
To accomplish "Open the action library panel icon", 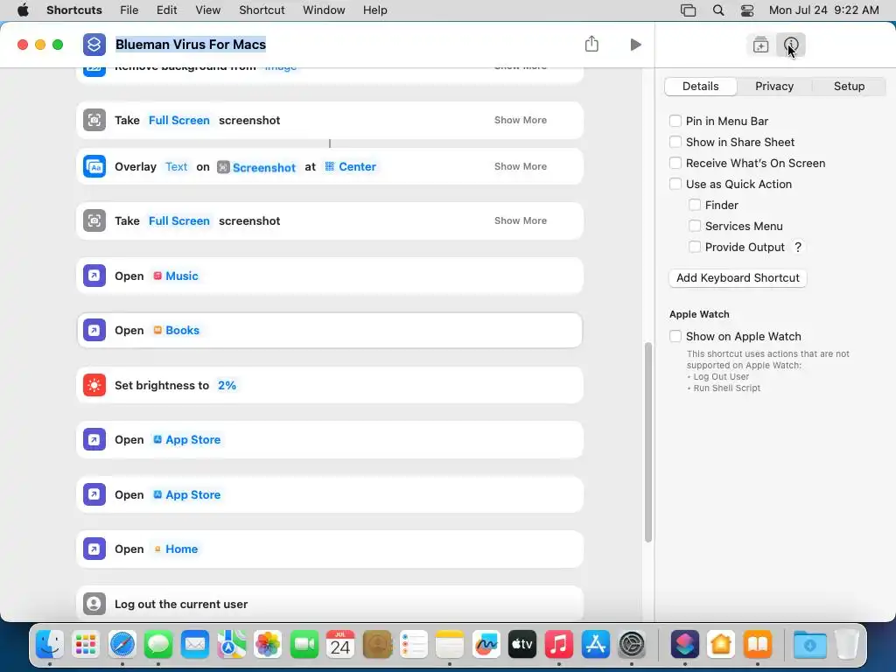I will (760, 45).
